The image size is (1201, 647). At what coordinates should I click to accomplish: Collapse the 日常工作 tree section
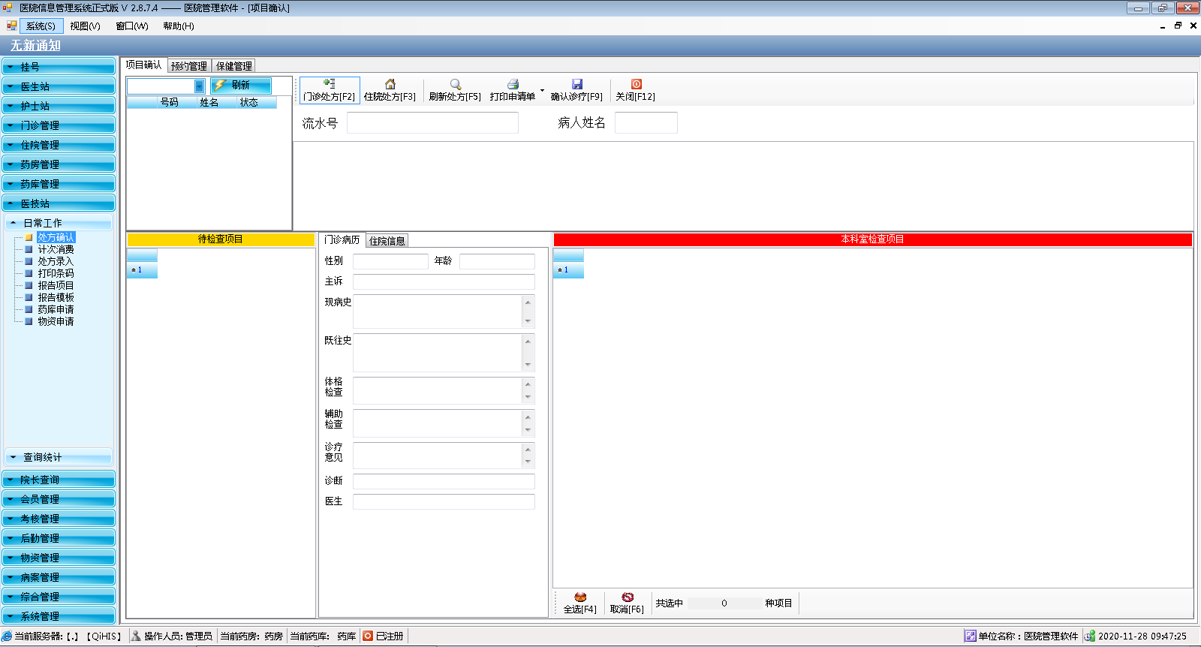(13, 223)
